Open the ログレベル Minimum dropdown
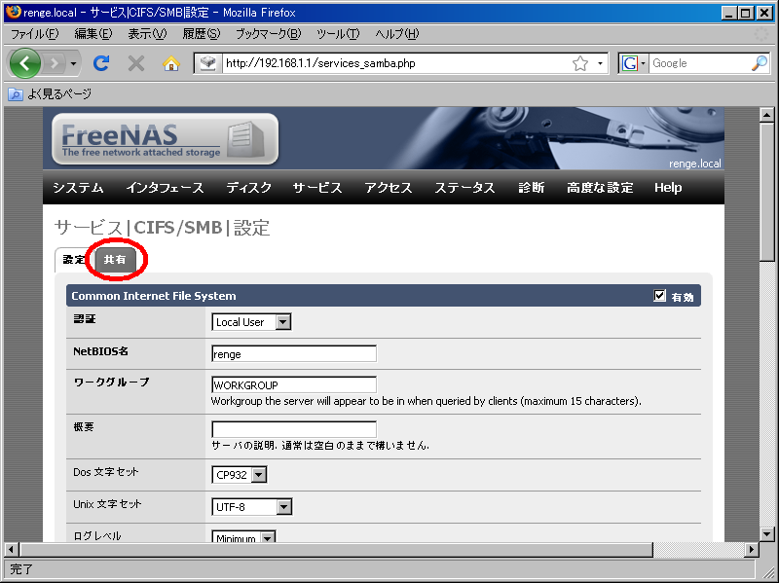Image resolution: width=779 pixels, height=583 pixels. (243, 537)
